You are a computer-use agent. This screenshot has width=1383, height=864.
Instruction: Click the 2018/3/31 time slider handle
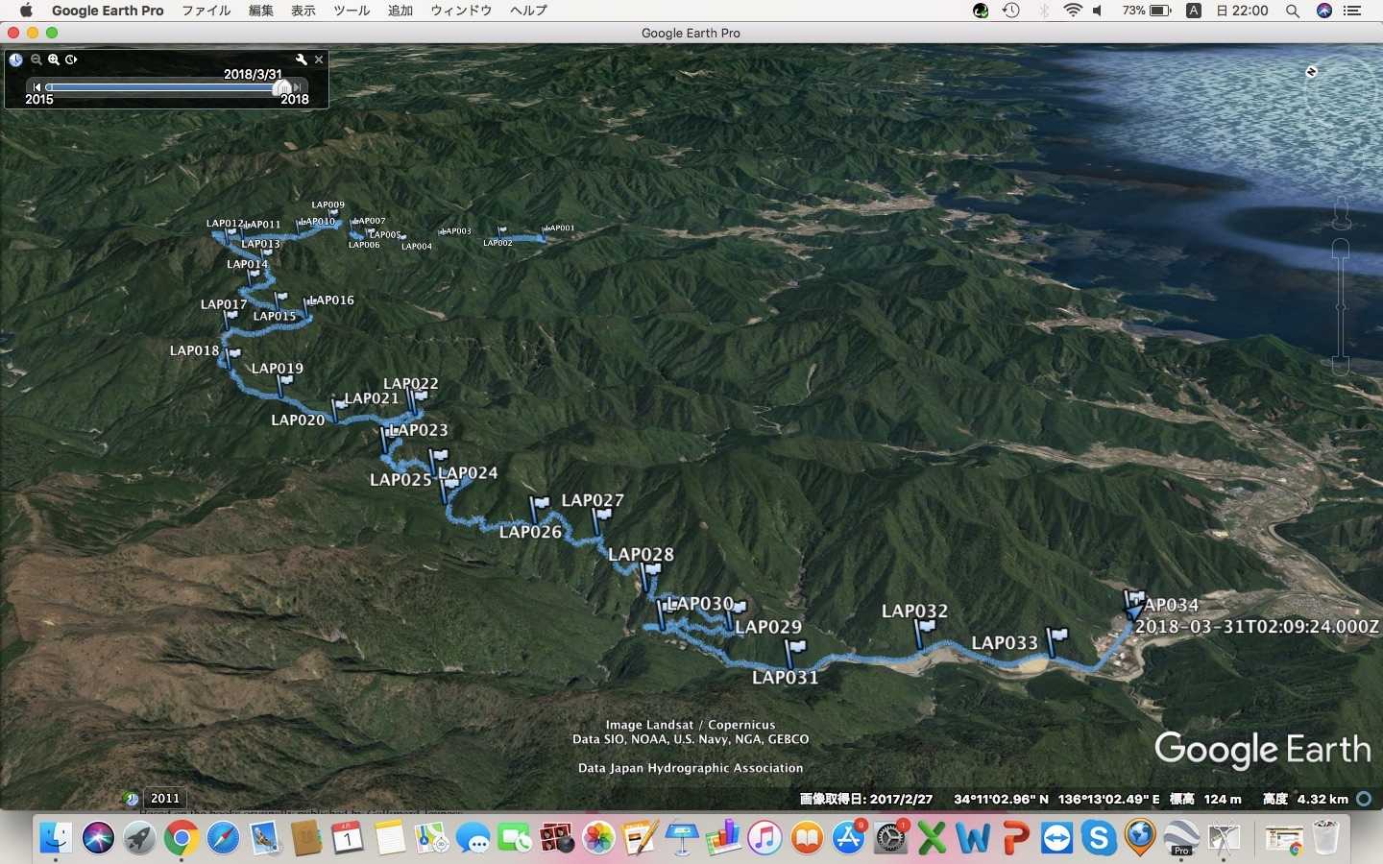[x=282, y=88]
